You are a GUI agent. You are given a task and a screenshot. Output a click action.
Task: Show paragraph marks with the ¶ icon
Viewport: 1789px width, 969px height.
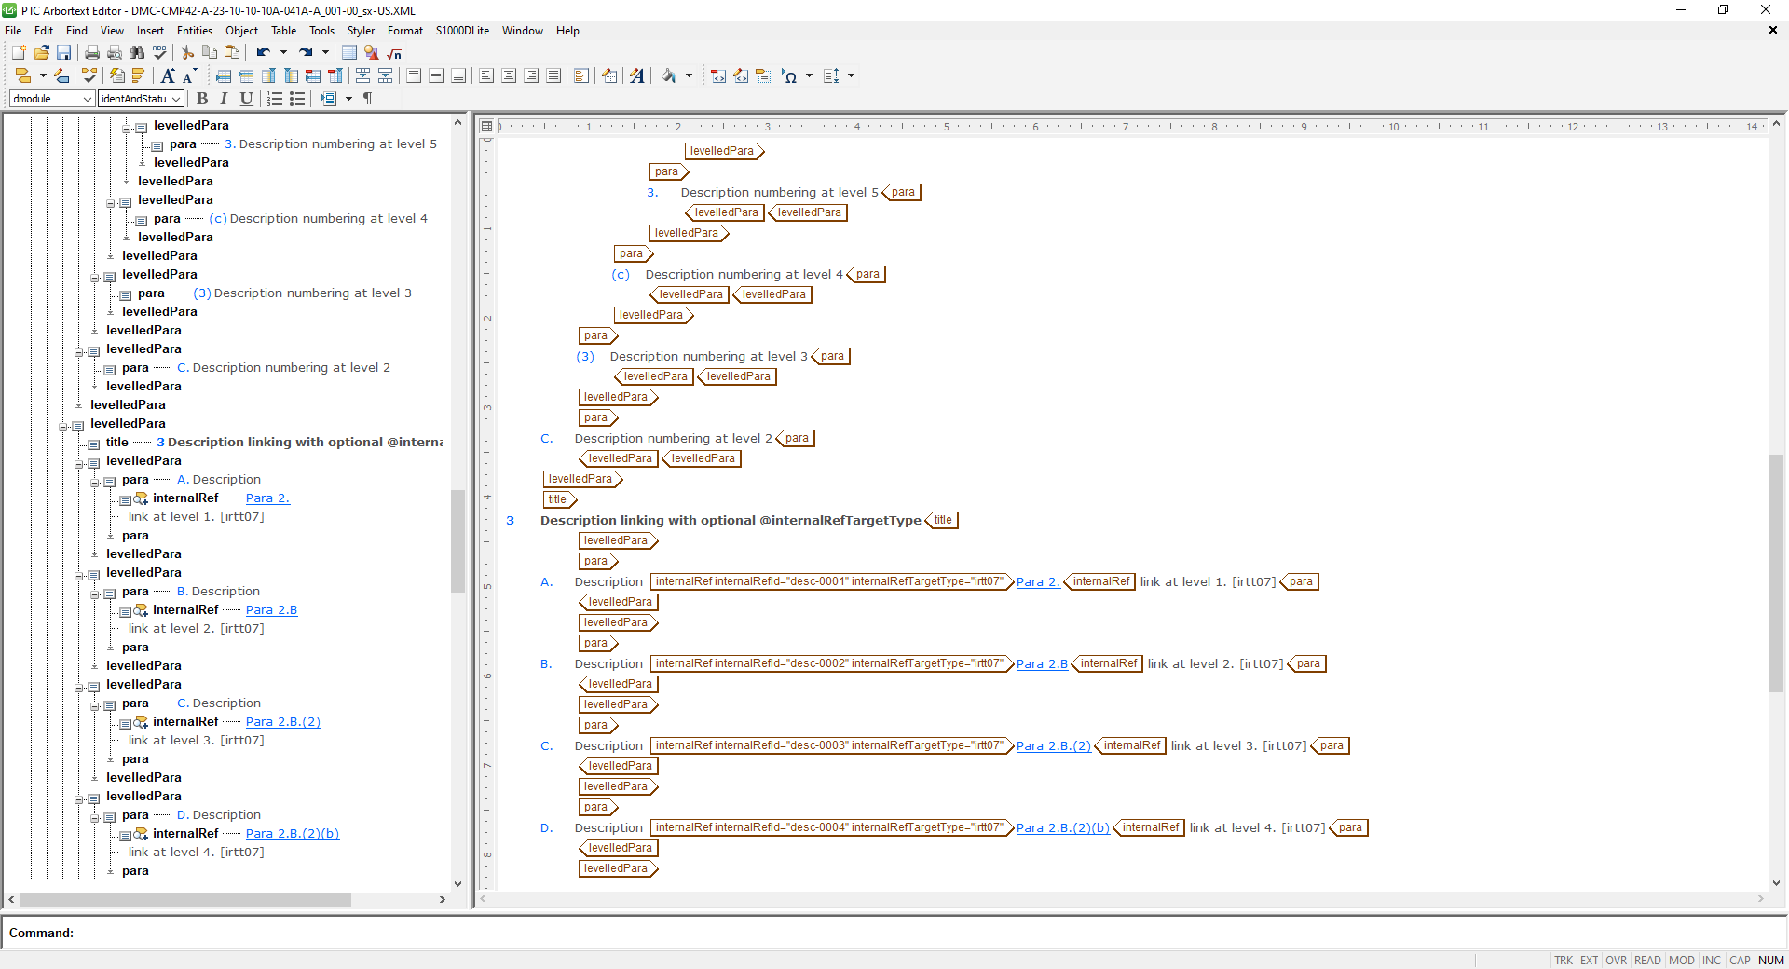(x=367, y=99)
